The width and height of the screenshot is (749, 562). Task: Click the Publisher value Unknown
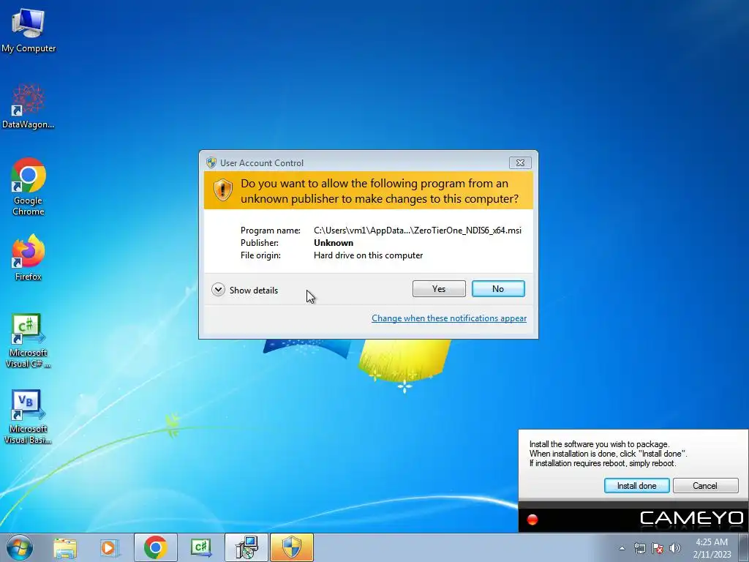[334, 243]
